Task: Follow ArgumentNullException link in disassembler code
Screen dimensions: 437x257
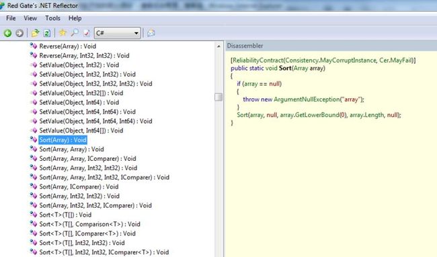Action: [307, 100]
